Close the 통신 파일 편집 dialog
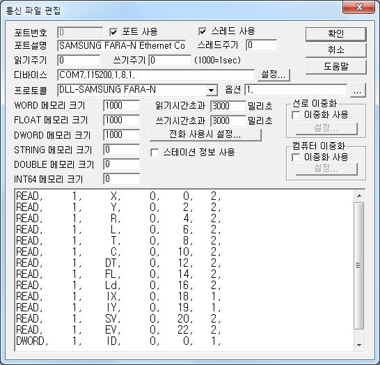This screenshot has height=365, width=380. (359, 7)
